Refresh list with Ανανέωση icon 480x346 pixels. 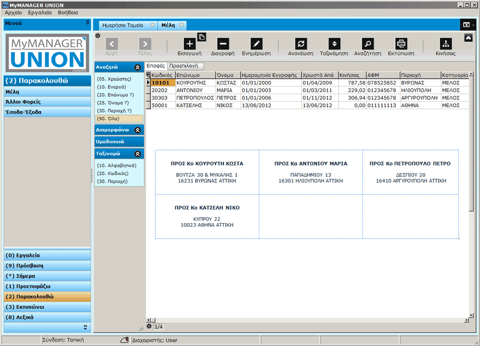(x=301, y=44)
